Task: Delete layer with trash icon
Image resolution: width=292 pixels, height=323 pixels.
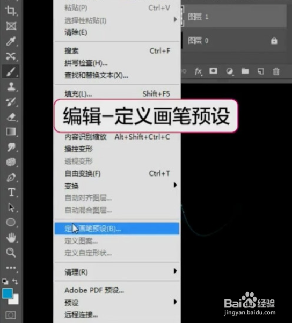Action: 276,71
